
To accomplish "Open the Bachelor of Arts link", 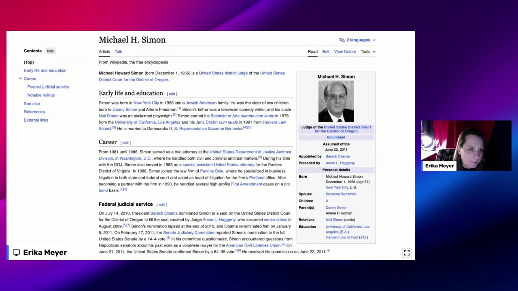I will 225,116.
